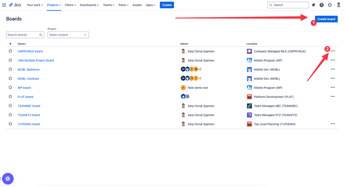
Task: Click the +2 admins badge for MOBL Baltimore
Action: pyautogui.click(x=200, y=69)
